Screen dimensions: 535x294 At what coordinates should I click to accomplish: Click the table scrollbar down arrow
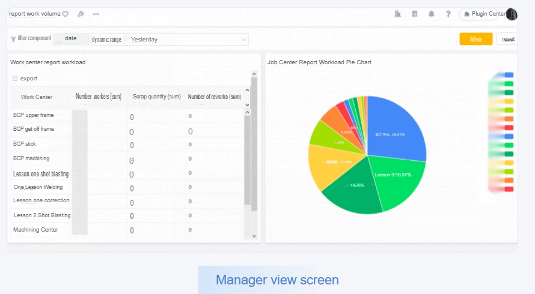coord(254,236)
